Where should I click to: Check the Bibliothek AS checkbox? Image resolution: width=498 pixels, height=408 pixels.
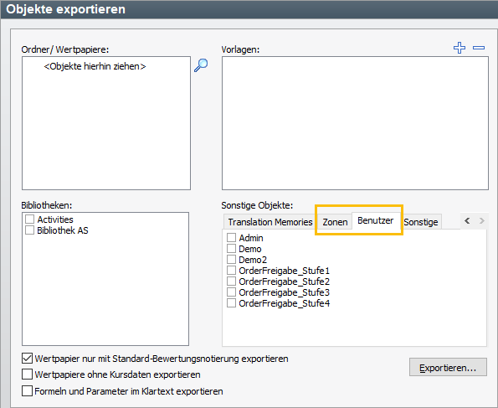(29, 230)
